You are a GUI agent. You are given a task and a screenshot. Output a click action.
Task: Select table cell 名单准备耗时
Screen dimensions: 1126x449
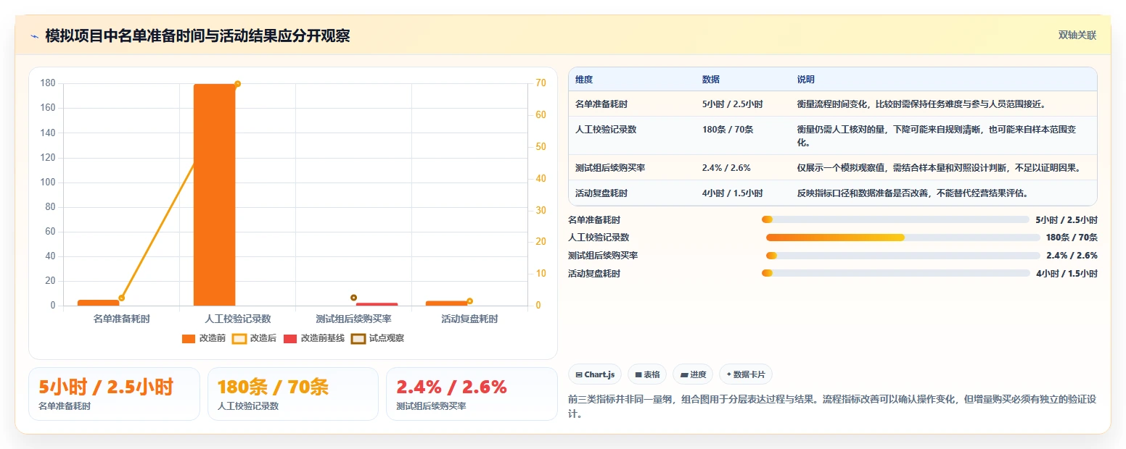point(601,104)
